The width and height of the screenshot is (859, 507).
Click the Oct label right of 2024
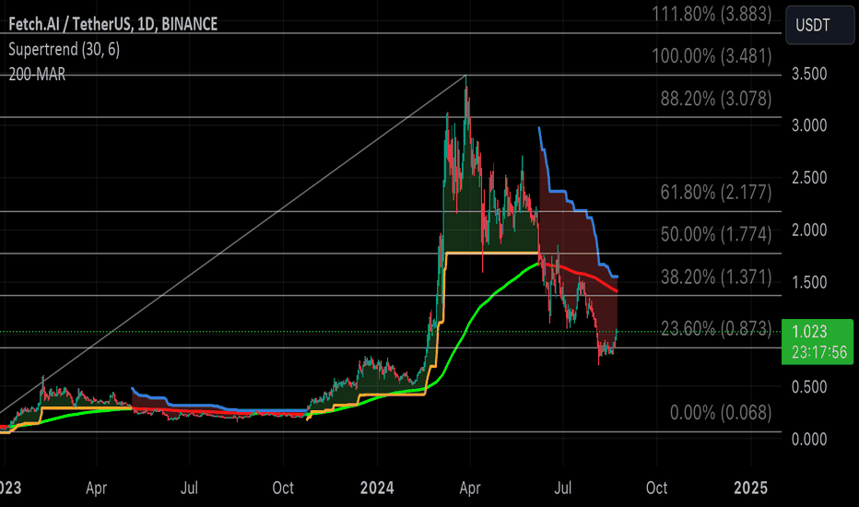656,488
